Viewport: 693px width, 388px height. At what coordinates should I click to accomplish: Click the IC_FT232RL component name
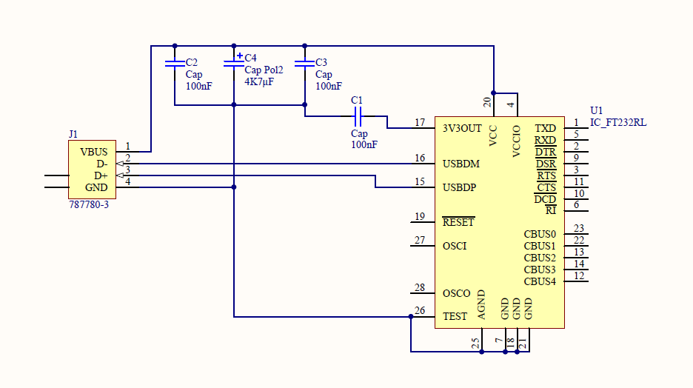(x=618, y=122)
